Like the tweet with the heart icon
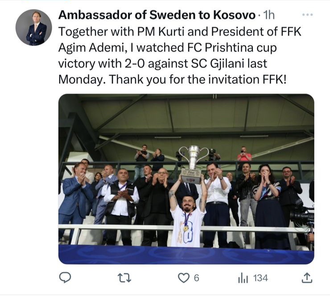Screen dimensions: 330x297 (x=183, y=278)
